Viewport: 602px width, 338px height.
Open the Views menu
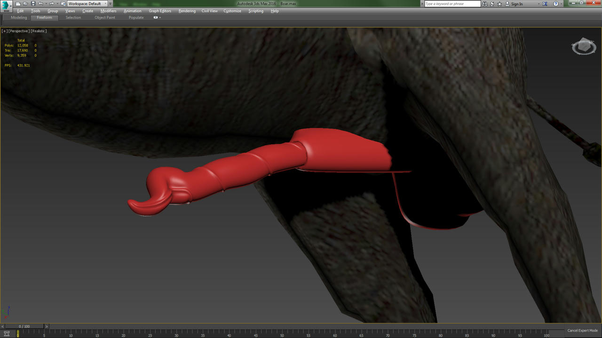tap(70, 11)
